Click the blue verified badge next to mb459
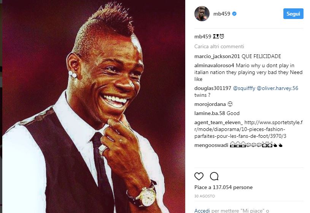310x213 pixels. pyautogui.click(x=234, y=14)
